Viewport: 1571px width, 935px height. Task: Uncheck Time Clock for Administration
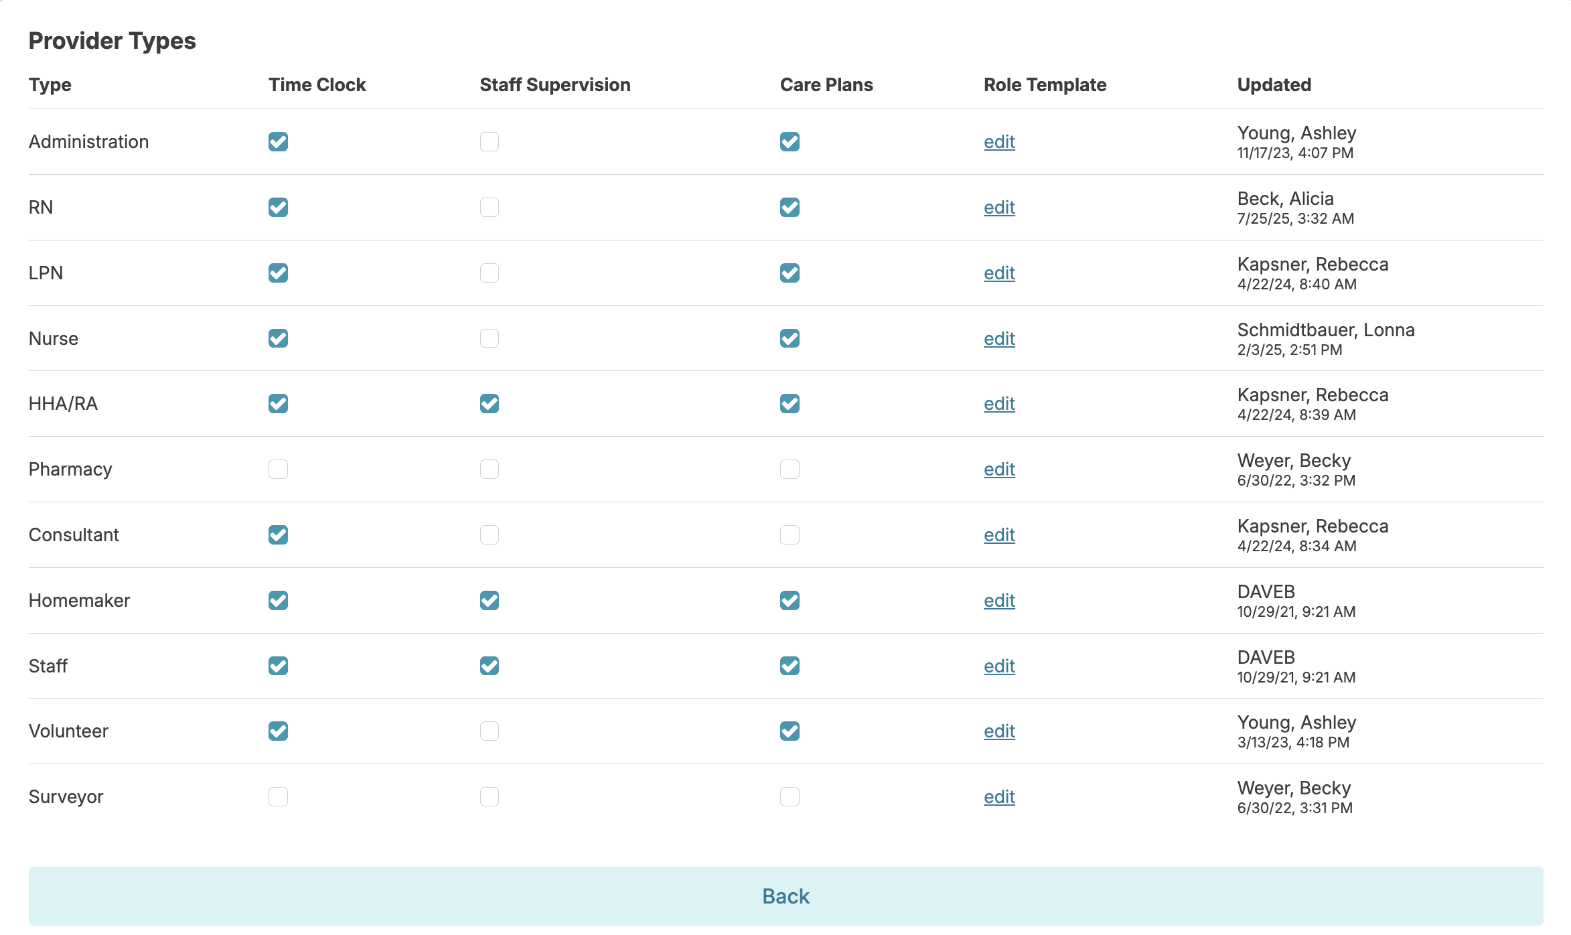click(x=278, y=142)
